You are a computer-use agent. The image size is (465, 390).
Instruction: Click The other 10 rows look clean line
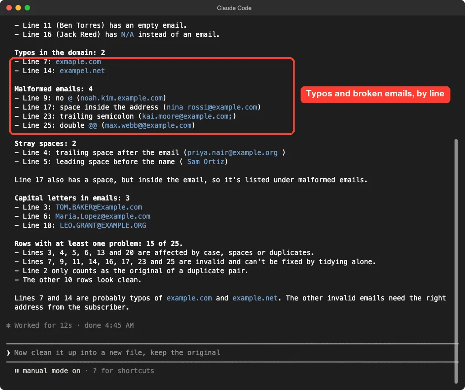click(78, 280)
